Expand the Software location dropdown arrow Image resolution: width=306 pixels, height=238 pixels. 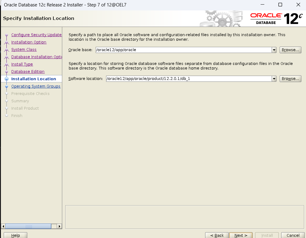[274, 79]
